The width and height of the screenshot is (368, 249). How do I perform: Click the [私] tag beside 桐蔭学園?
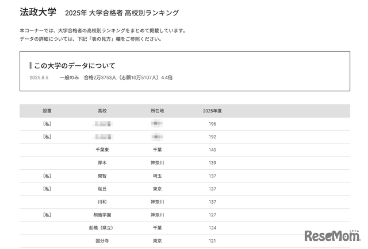[47, 215]
